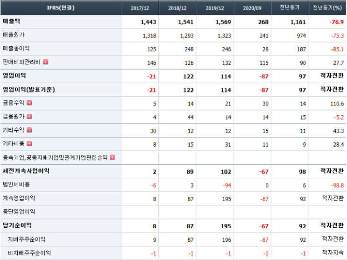Click the 비지배주주순이익 2020/09 value -0
Viewport: 347px width, 260px height.
pos(266,253)
